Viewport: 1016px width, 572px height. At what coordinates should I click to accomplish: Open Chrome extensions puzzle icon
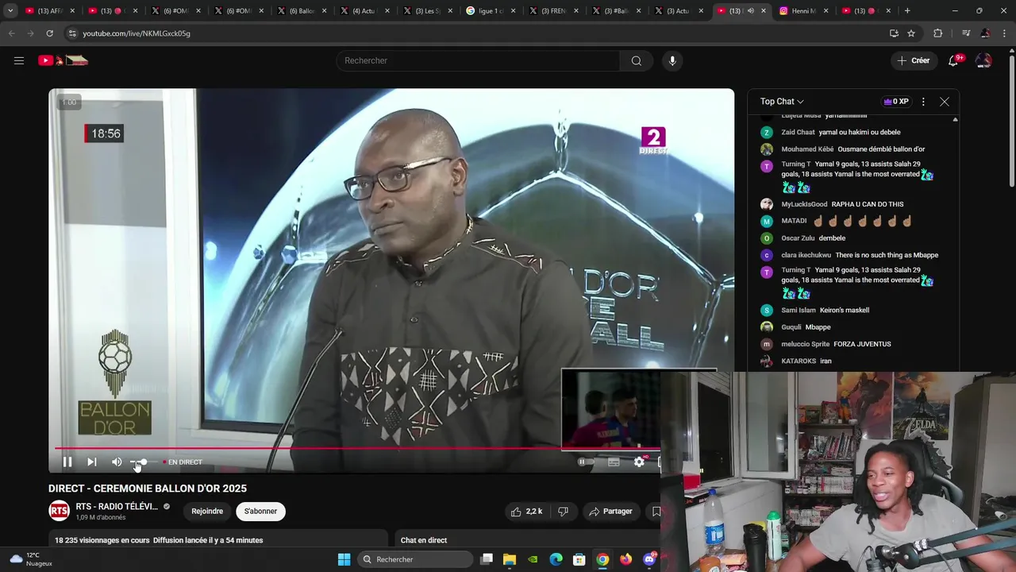(938, 33)
